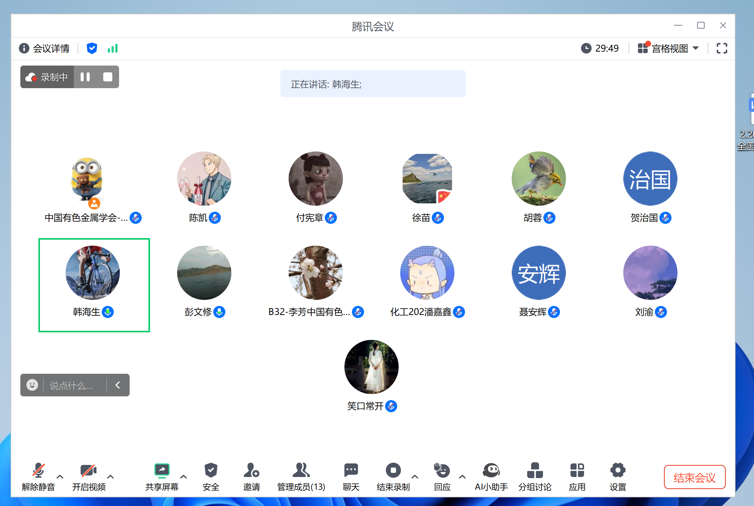Enter fullscreen using the corner brackets icon
Image resolution: width=754 pixels, height=506 pixels.
(x=722, y=48)
